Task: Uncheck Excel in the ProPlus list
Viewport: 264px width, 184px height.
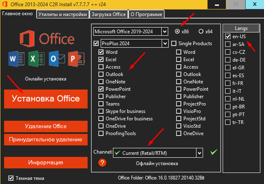Action: 101,60
